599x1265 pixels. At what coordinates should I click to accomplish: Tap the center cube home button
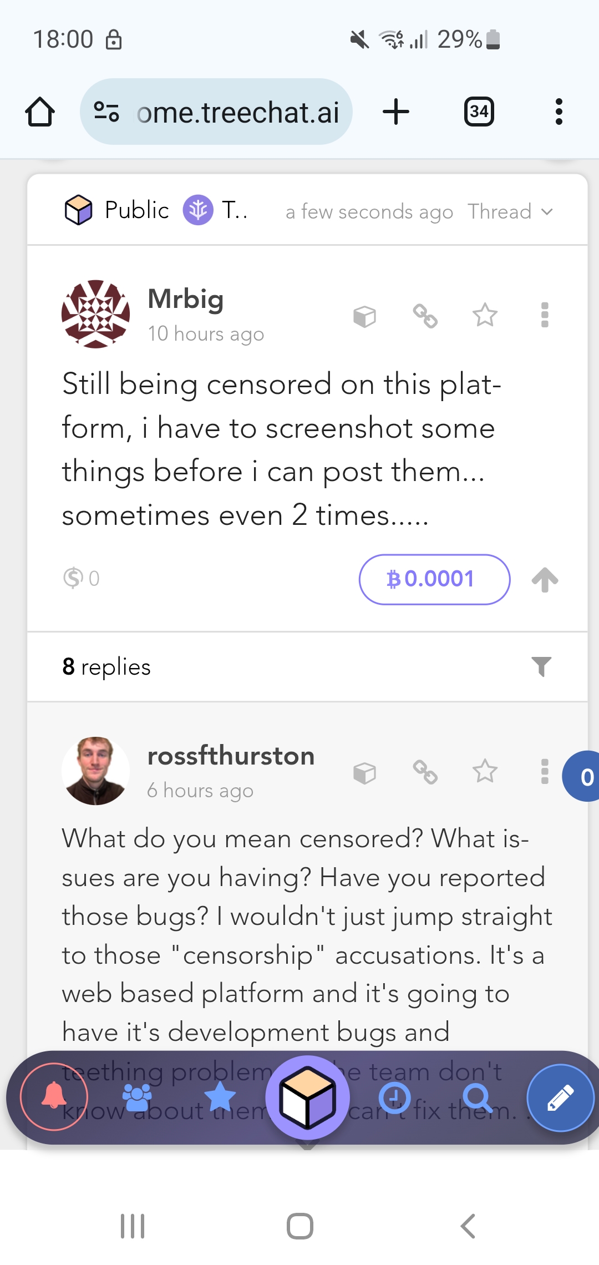[x=308, y=1097]
